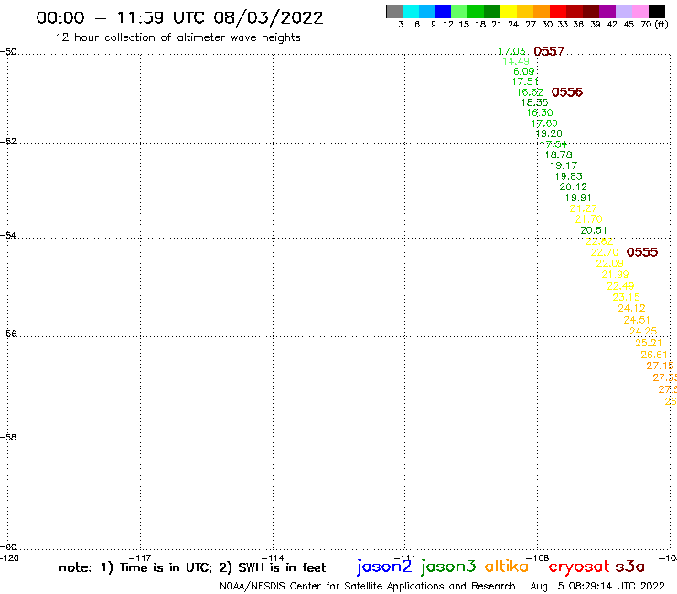This screenshot has width=677, height=594.
Task: Select the 27.15 wave height reading
Action: click(x=660, y=366)
